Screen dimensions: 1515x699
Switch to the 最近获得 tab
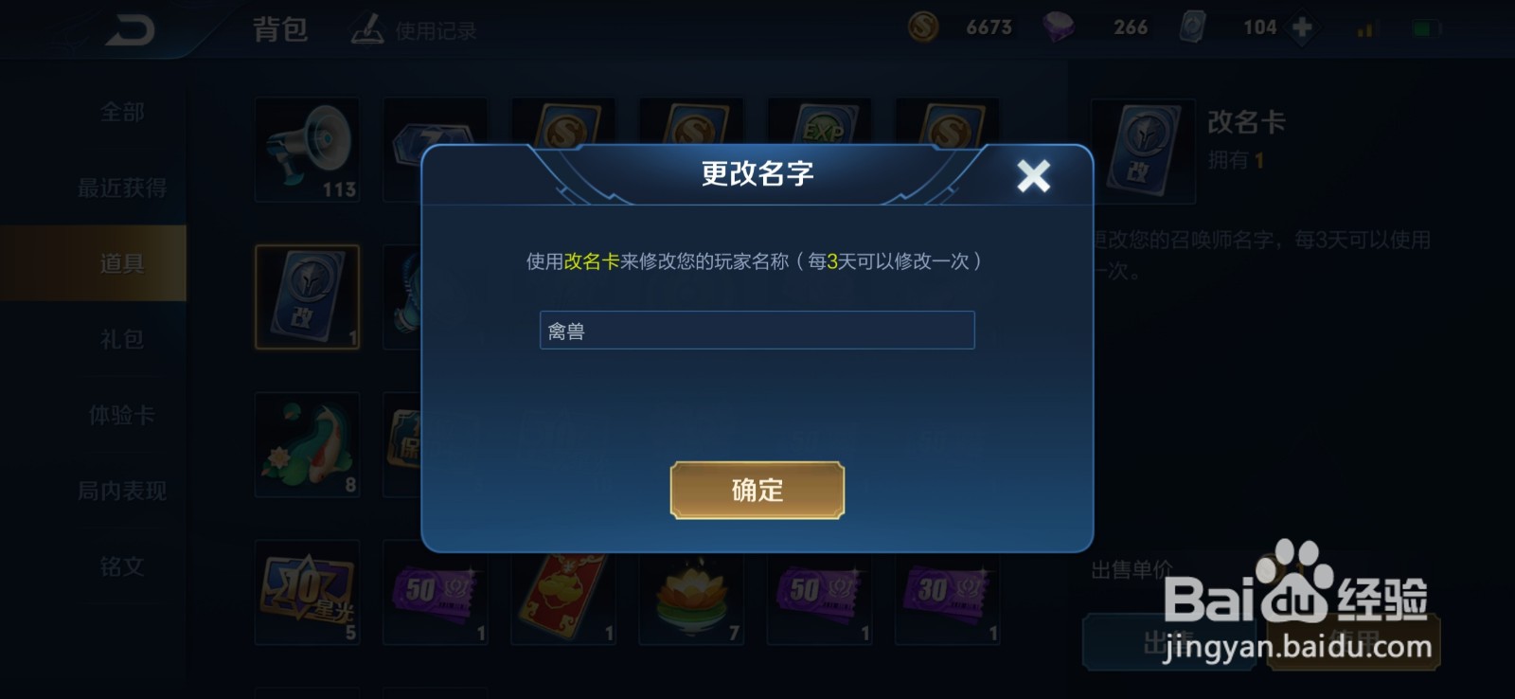(122, 188)
